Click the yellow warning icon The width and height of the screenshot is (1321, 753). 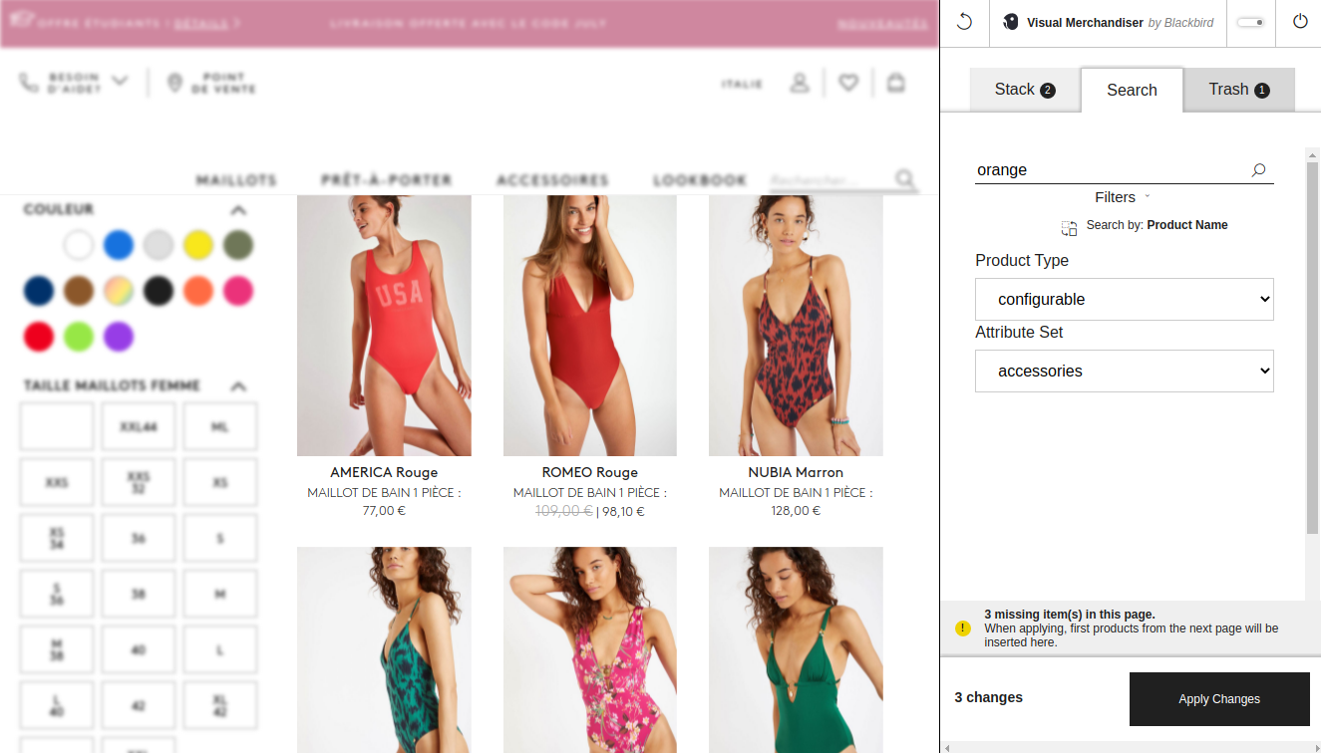pyautogui.click(x=962, y=628)
